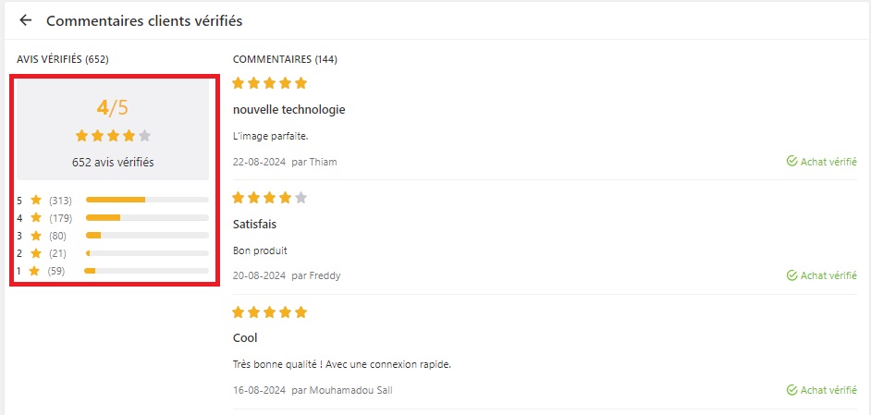The height and width of the screenshot is (415, 871).
Task: Click the 2-star row star icon
Action: click(x=36, y=253)
